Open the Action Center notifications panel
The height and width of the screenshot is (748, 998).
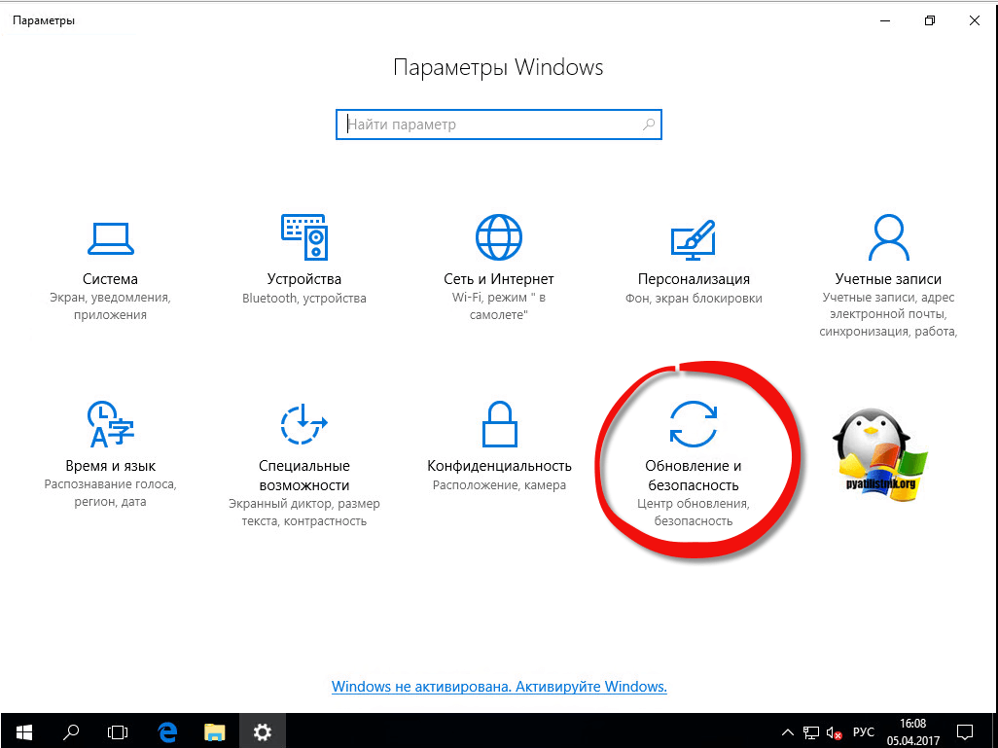pos(968,731)
